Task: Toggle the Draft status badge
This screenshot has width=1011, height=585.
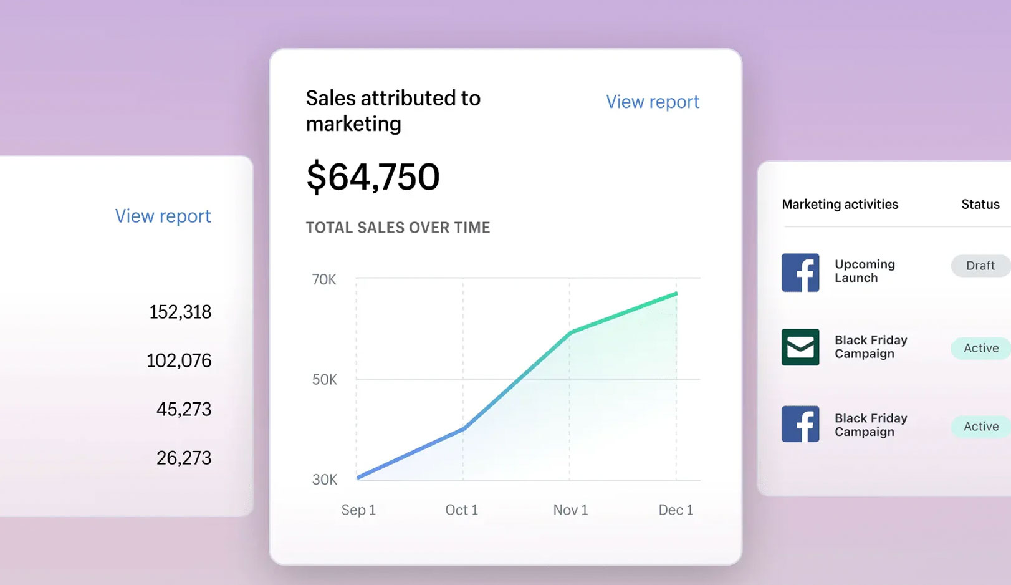Action: click(979, 265)
